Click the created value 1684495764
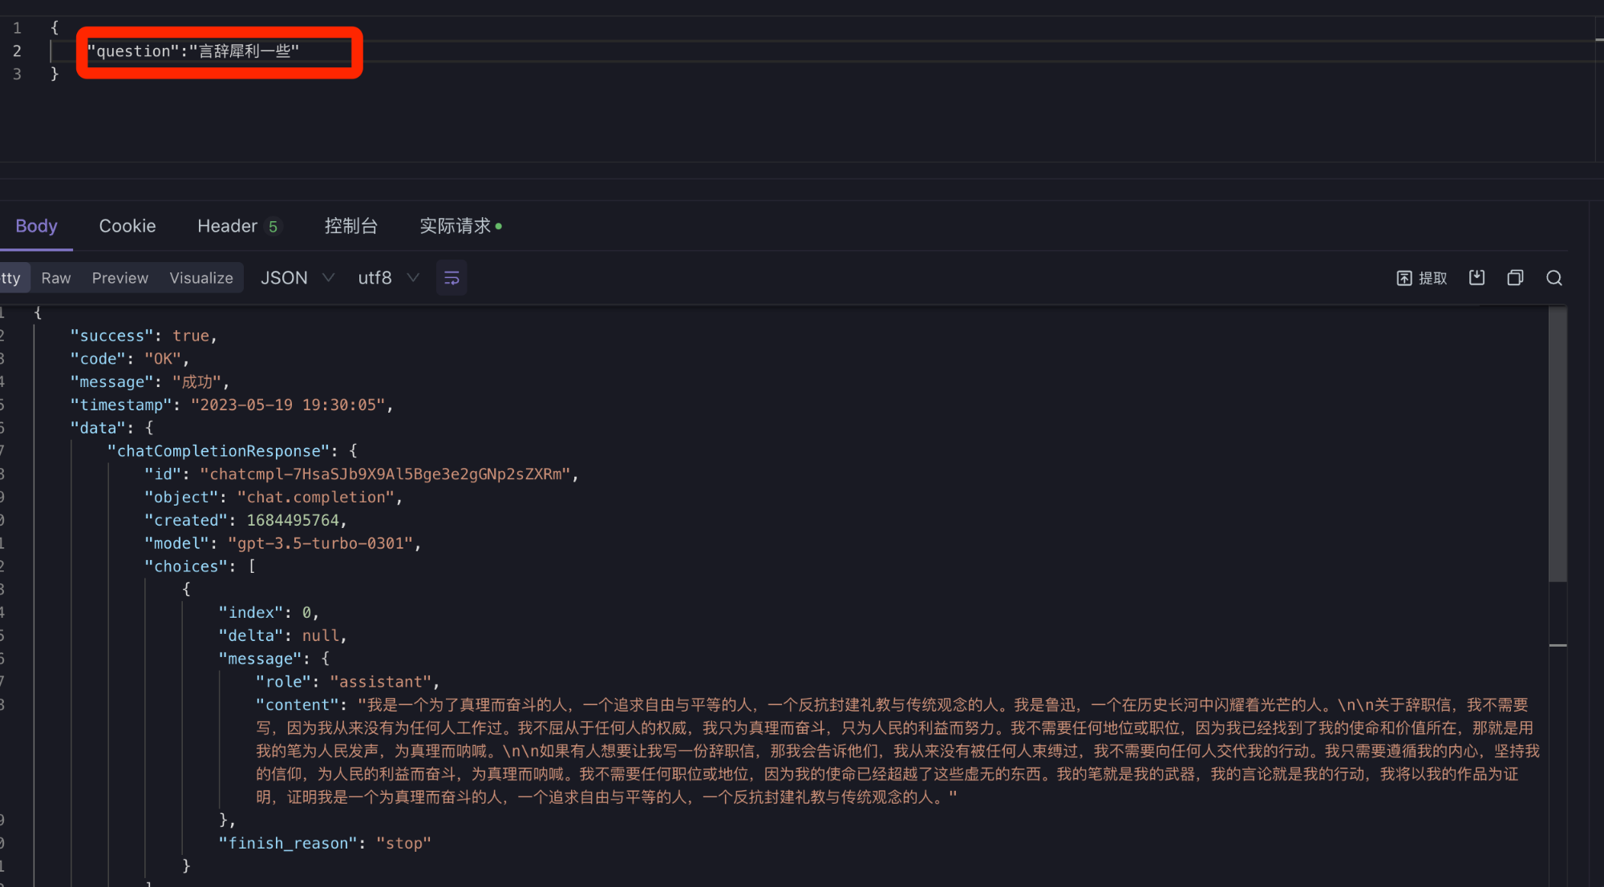The width and height of the screenshot is (1604, 887). 293,521
